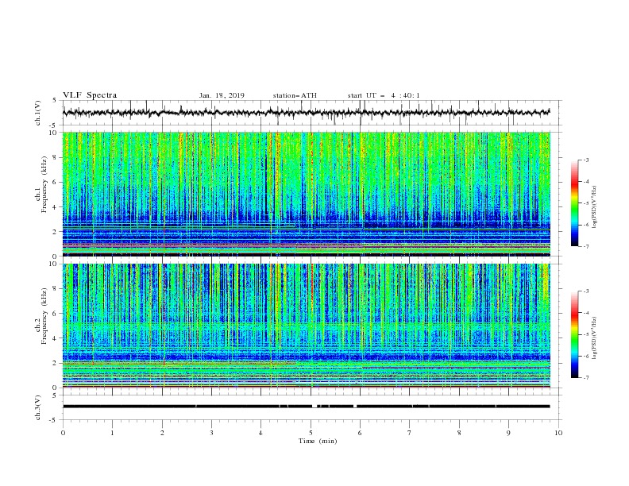
Task: Click the "Time (min)" axis title
Action: pos(318,441)
